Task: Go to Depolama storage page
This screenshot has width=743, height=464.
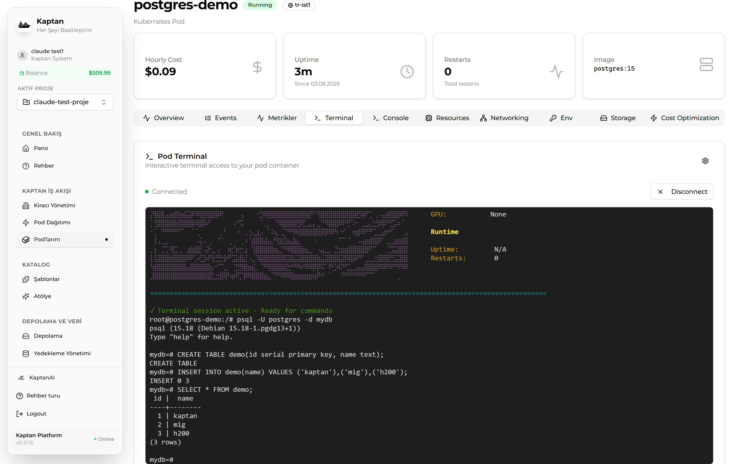Action: (65, 336)
